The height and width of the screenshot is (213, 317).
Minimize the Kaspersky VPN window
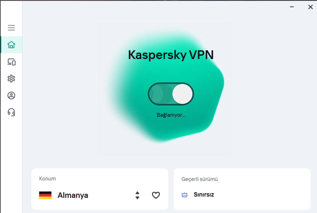(292, 7)
